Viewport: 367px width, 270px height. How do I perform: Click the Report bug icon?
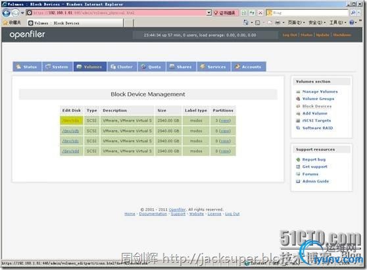coord(298,159)
